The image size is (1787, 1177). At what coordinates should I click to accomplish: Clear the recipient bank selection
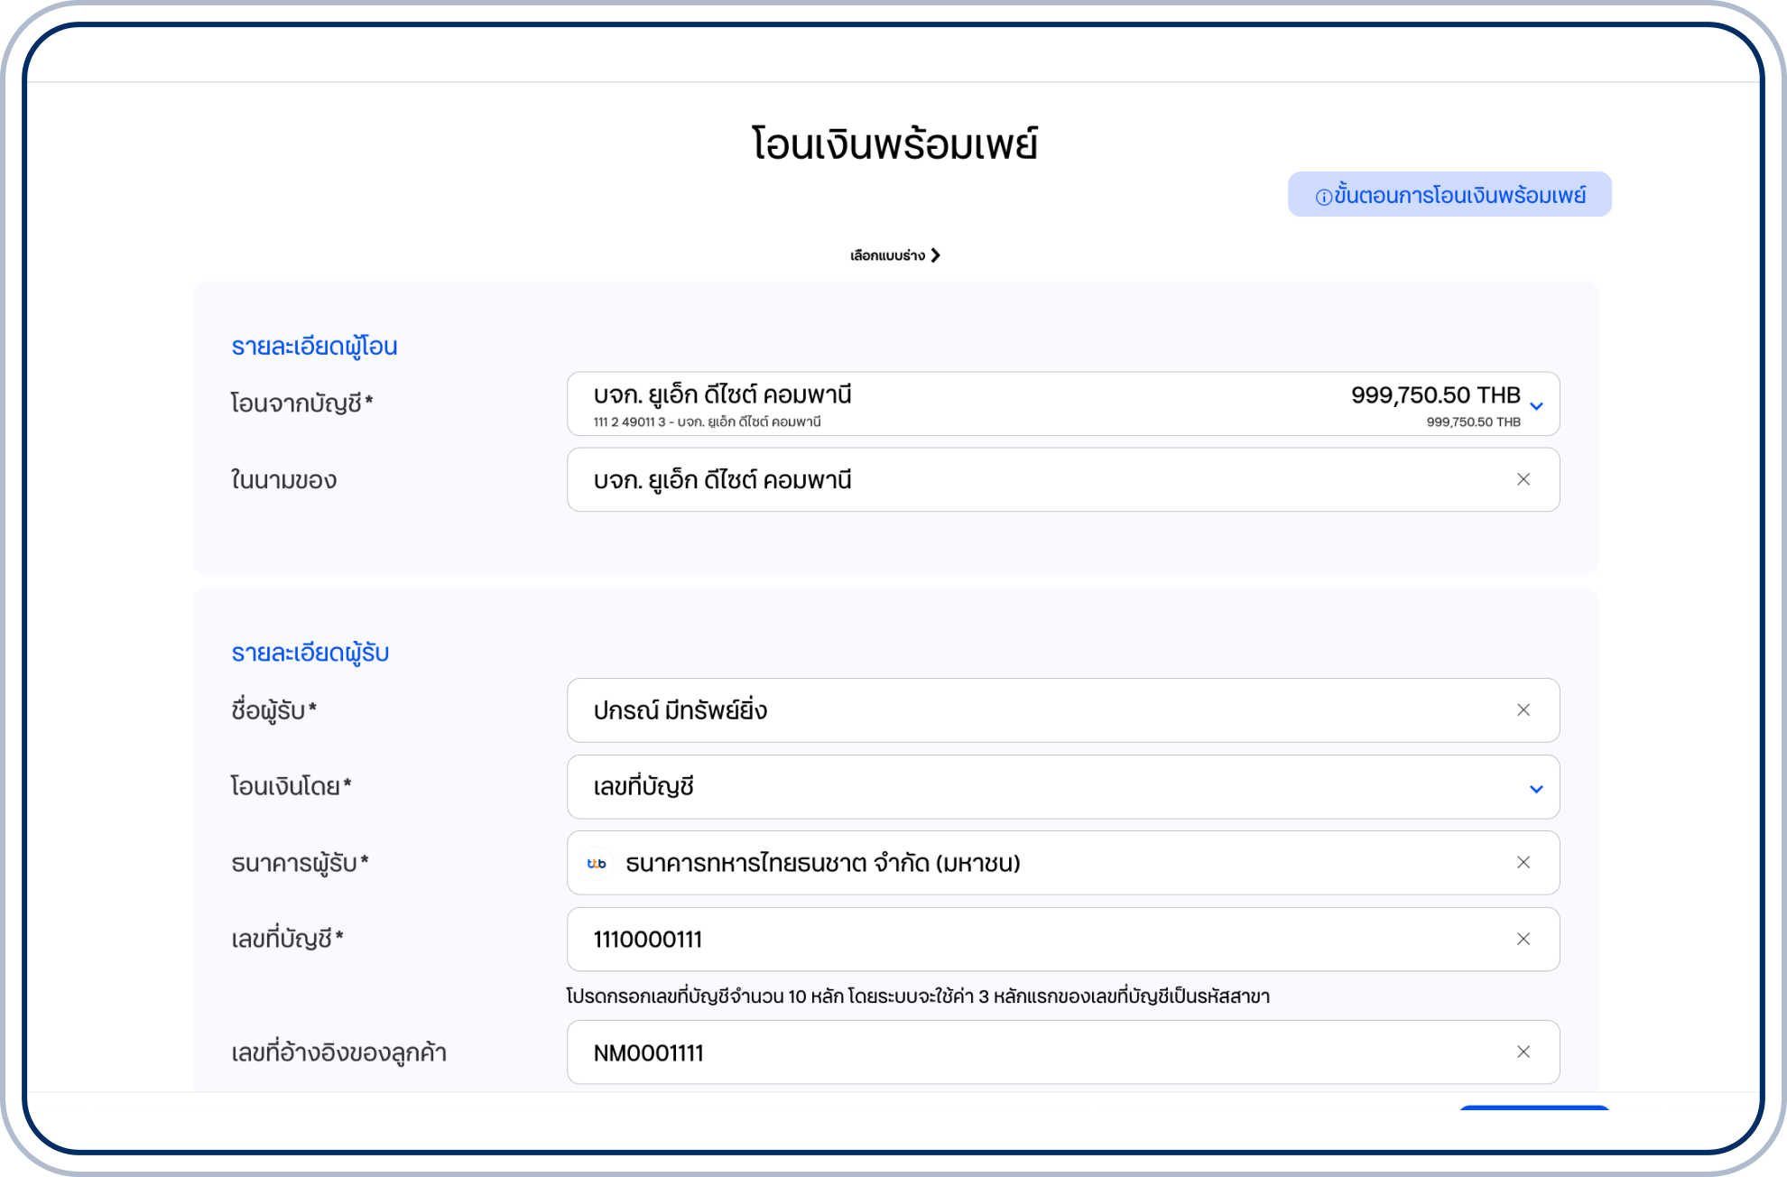[x=1523, y=863]
